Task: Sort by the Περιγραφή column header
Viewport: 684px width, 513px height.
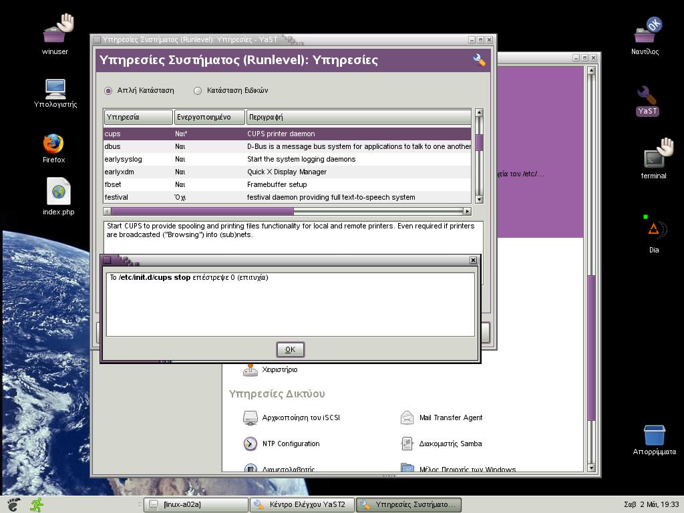Action: pyautogui.click(x=359, y=117)
